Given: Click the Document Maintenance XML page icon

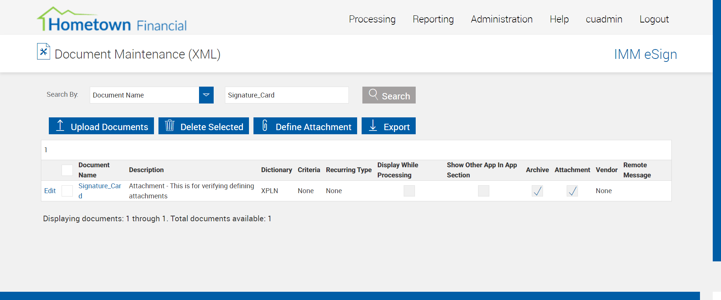Looking at the screenshot, I should 44,52.
